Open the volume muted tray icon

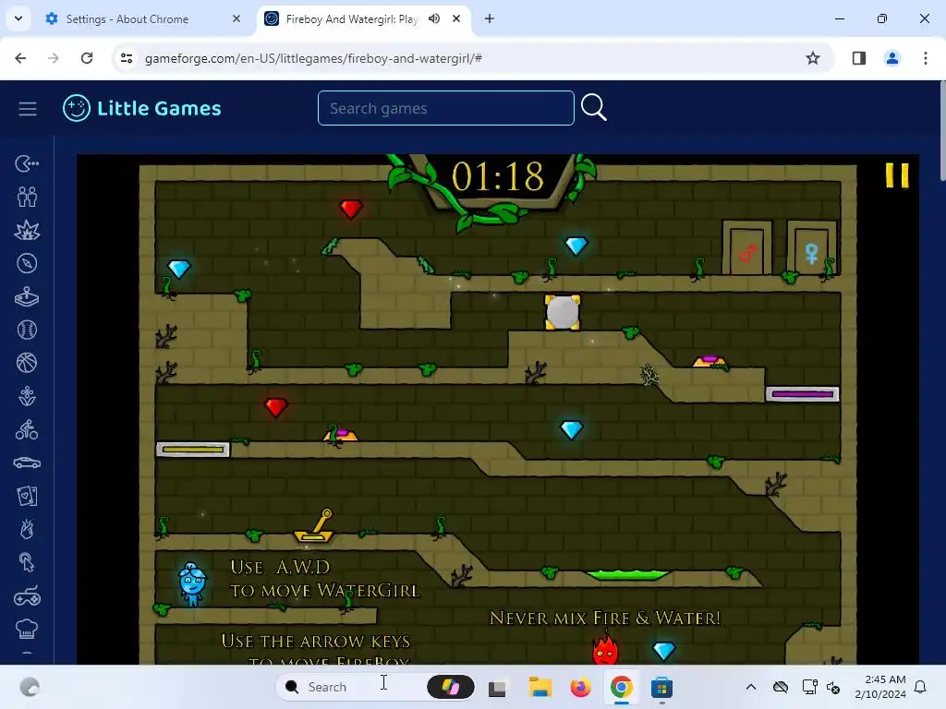833,687
